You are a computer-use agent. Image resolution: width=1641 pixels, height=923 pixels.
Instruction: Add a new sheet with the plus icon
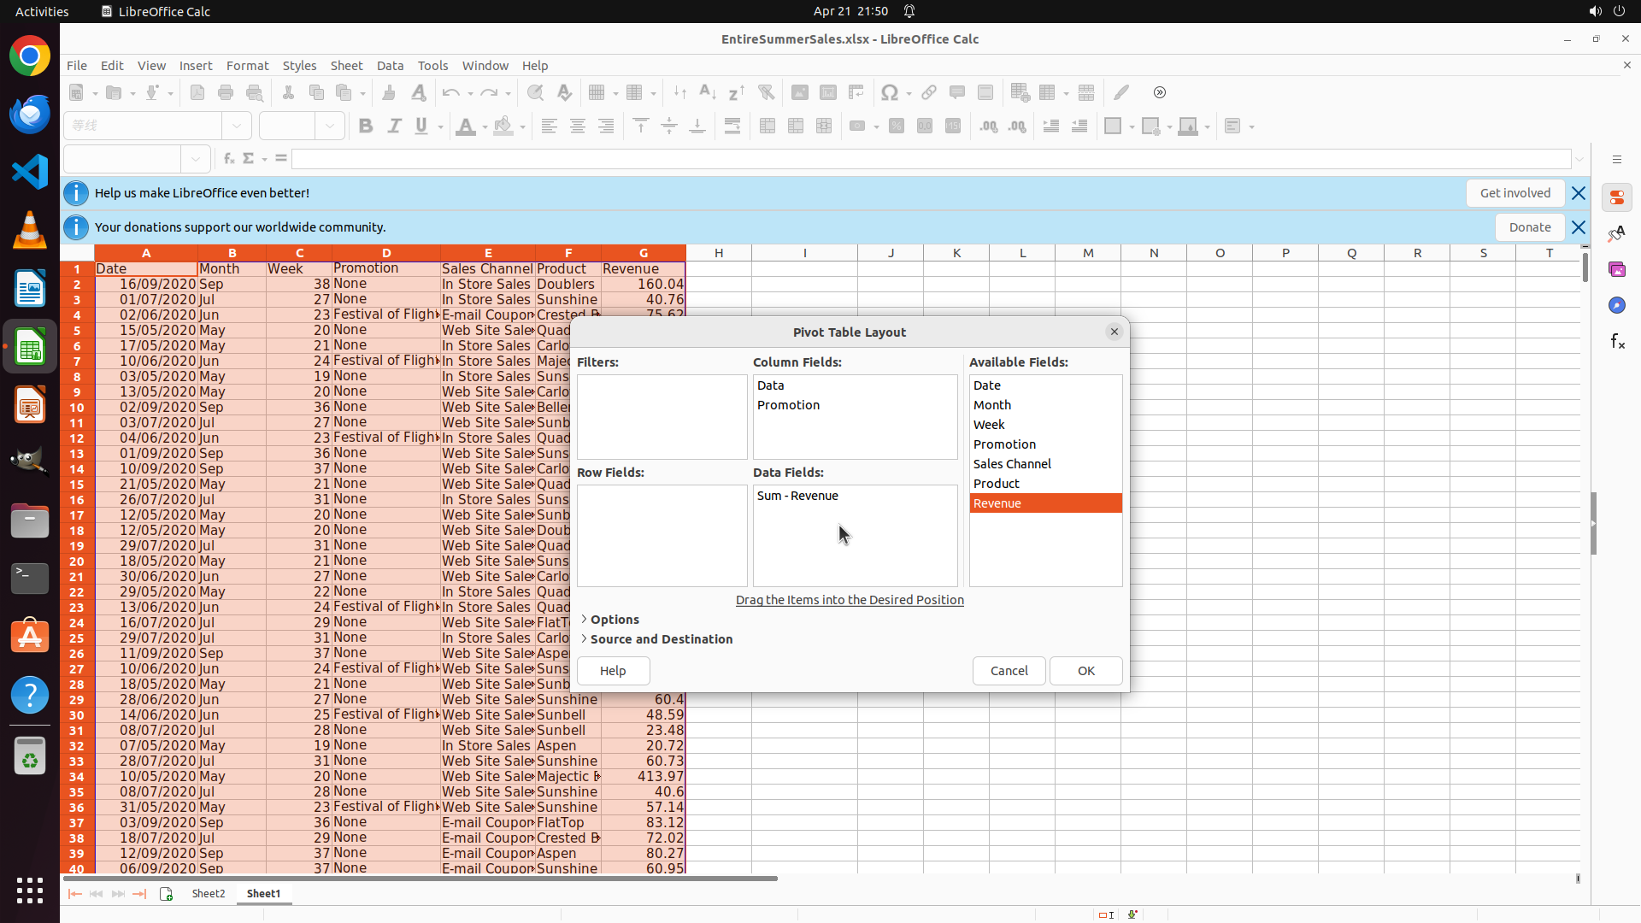[x=166, y=894]
